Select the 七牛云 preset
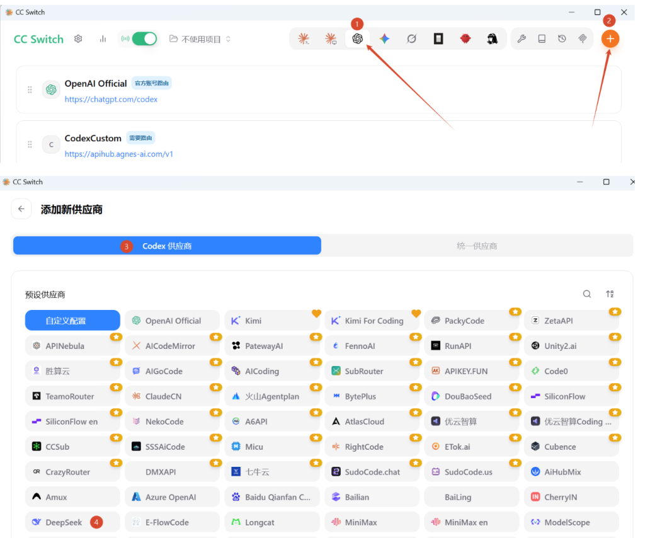 (272, 472)
